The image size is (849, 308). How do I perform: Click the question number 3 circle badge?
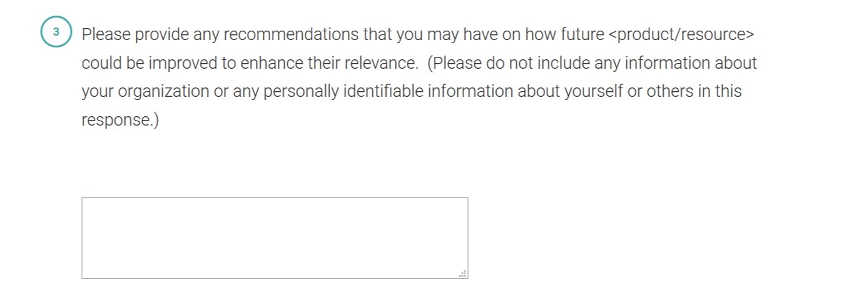(x=56, y=32)
